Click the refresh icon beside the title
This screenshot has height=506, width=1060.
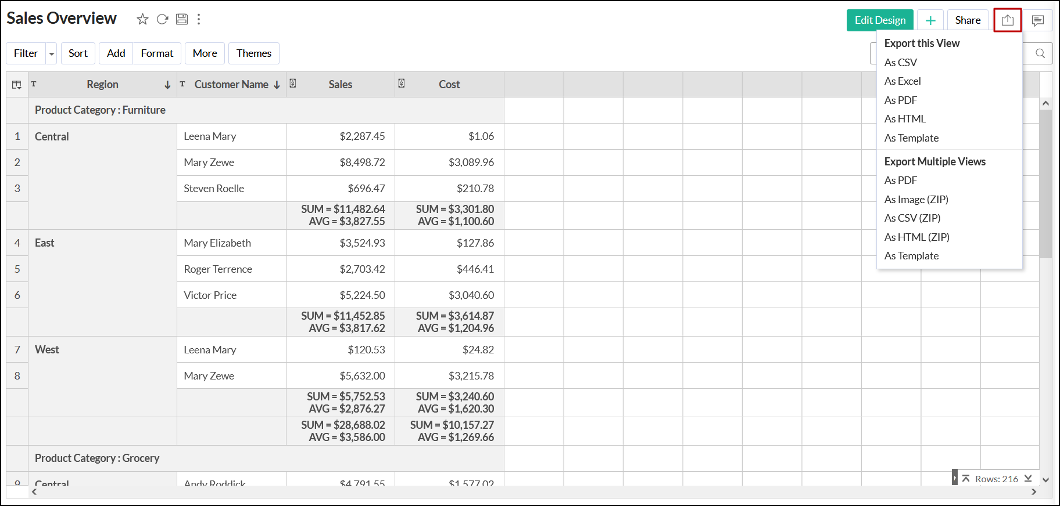[x=163, y=19]
